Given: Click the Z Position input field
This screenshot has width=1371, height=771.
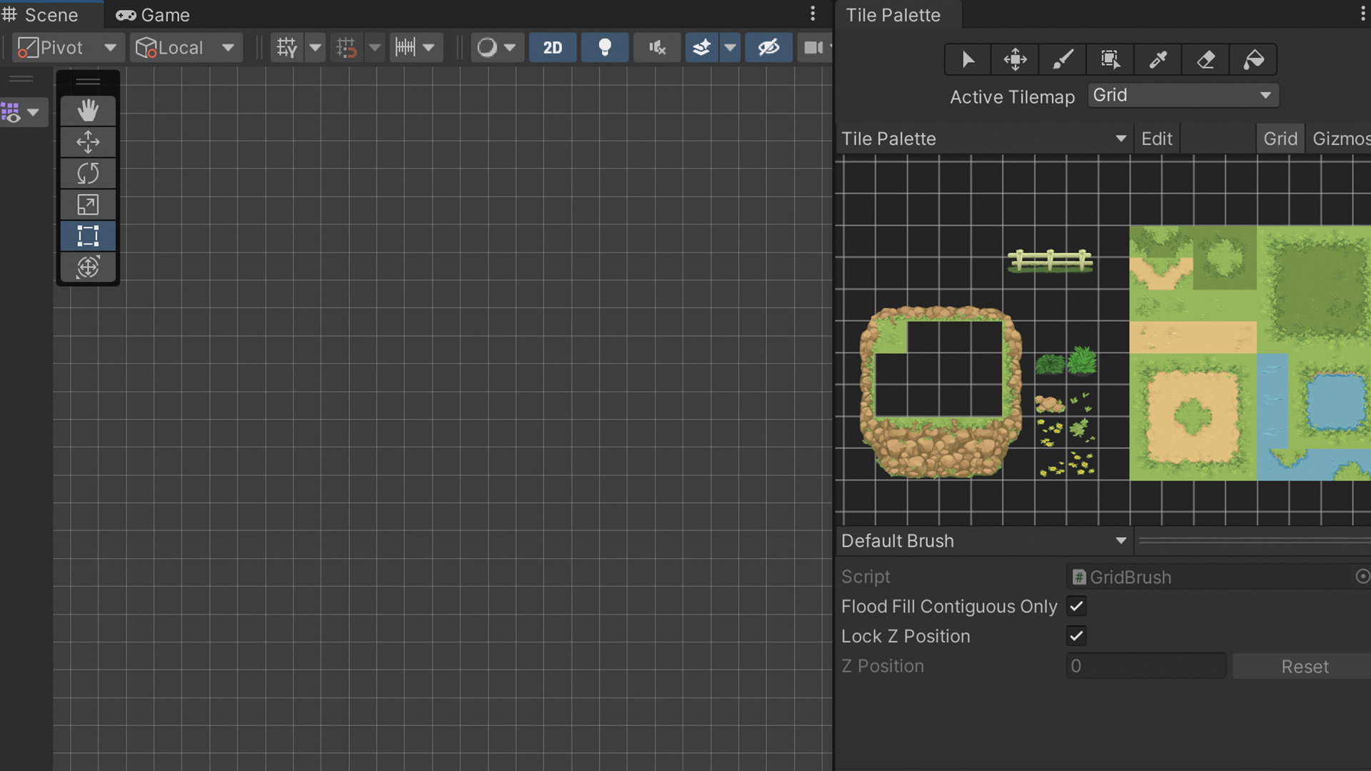Looking at the screenshot, I should coord(1144,665).
